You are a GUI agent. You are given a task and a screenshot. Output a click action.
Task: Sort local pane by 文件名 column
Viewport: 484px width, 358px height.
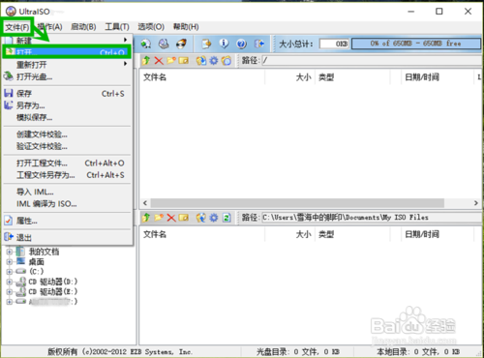pos(202,234)
